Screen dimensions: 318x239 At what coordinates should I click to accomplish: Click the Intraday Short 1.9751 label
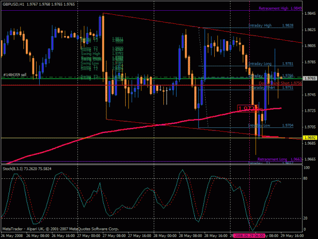271,88
